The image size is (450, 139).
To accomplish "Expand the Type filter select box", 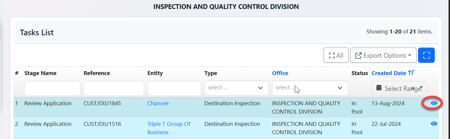I will coord(236,88).
